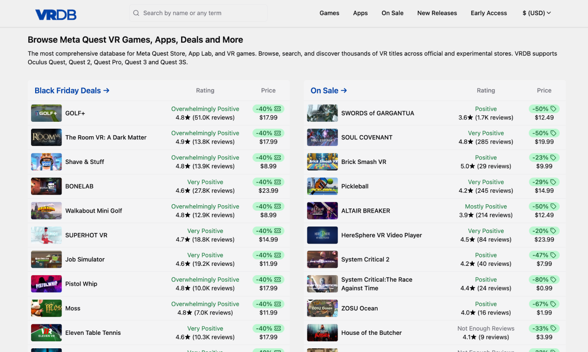Click the House of the Butcher thumbnail
Image resolution: width=588 pixels, height=352 pixels.
322,333
